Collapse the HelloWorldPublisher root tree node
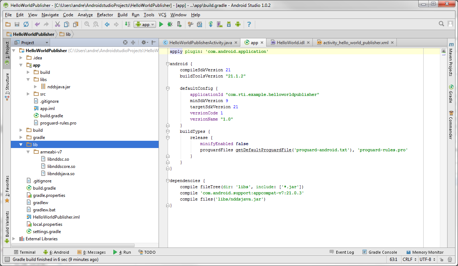 pos(14,51)
